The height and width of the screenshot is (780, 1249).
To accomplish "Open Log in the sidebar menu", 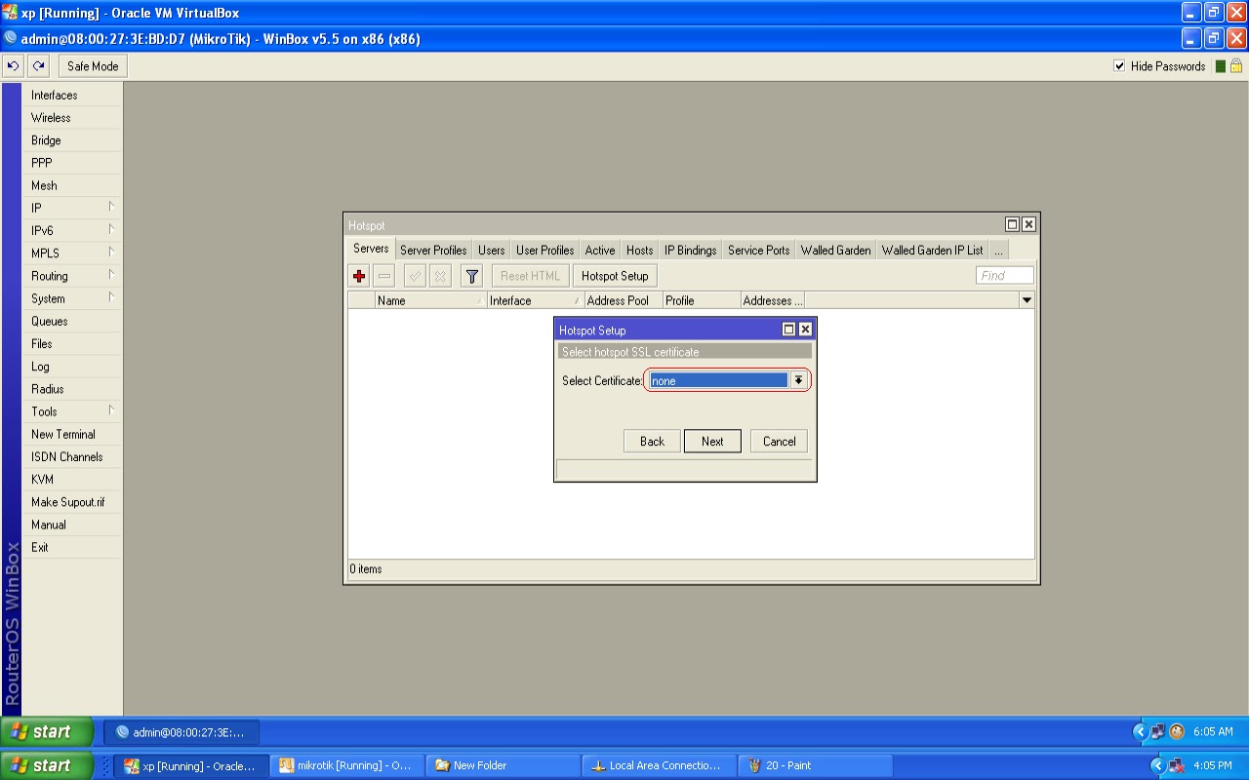I will pos(73,367).
